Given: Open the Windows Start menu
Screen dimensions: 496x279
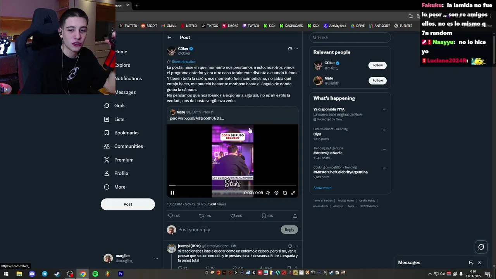Looking at the screenshot, I should [6, 274].
